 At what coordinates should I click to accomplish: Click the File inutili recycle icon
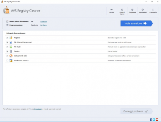(11, 47)
